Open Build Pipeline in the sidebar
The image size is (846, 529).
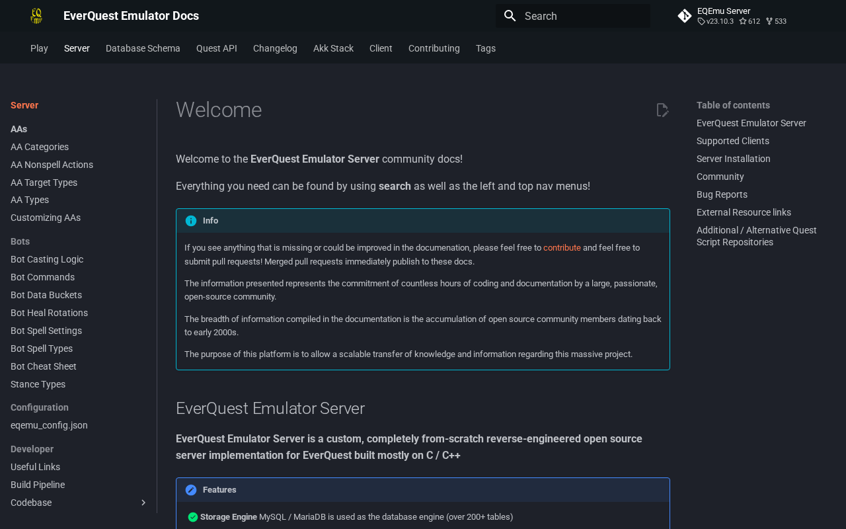point(38,485)
